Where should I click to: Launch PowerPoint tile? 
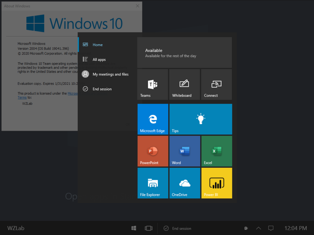coord(153,151)
